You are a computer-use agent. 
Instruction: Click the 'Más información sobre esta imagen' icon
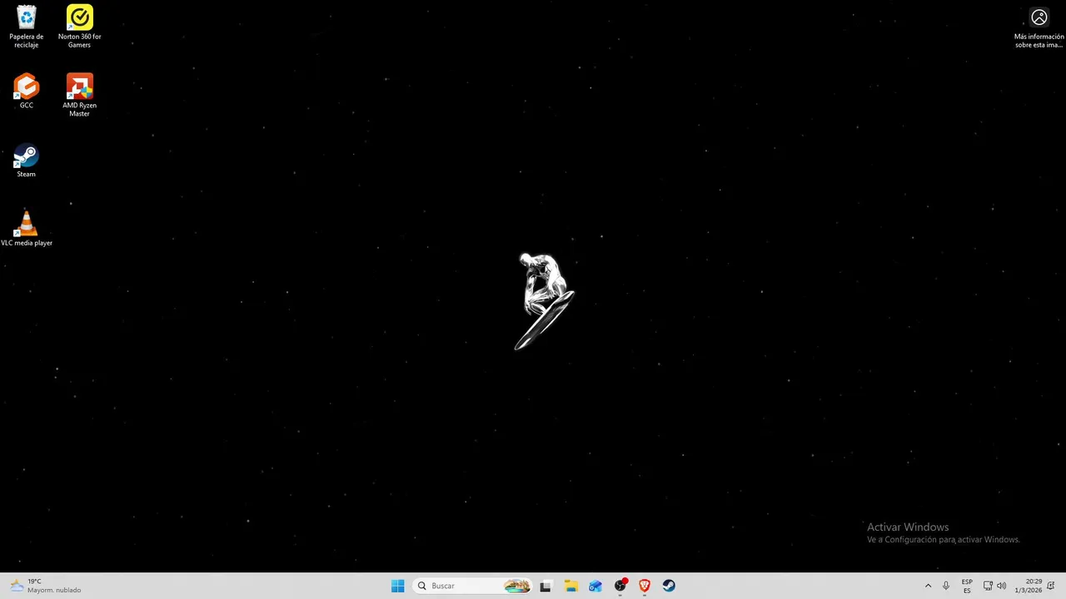1039,27
